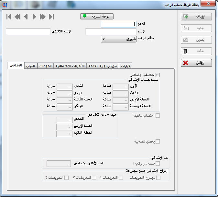The width and height of the screenshot is (218, 197).
Task: Open the التأمينات الاجتماعية tab
Action: pyautogui.click(x=70, y=66)
